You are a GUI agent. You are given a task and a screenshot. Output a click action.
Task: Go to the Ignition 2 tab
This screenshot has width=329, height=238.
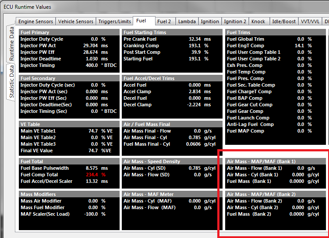point(235,21)
